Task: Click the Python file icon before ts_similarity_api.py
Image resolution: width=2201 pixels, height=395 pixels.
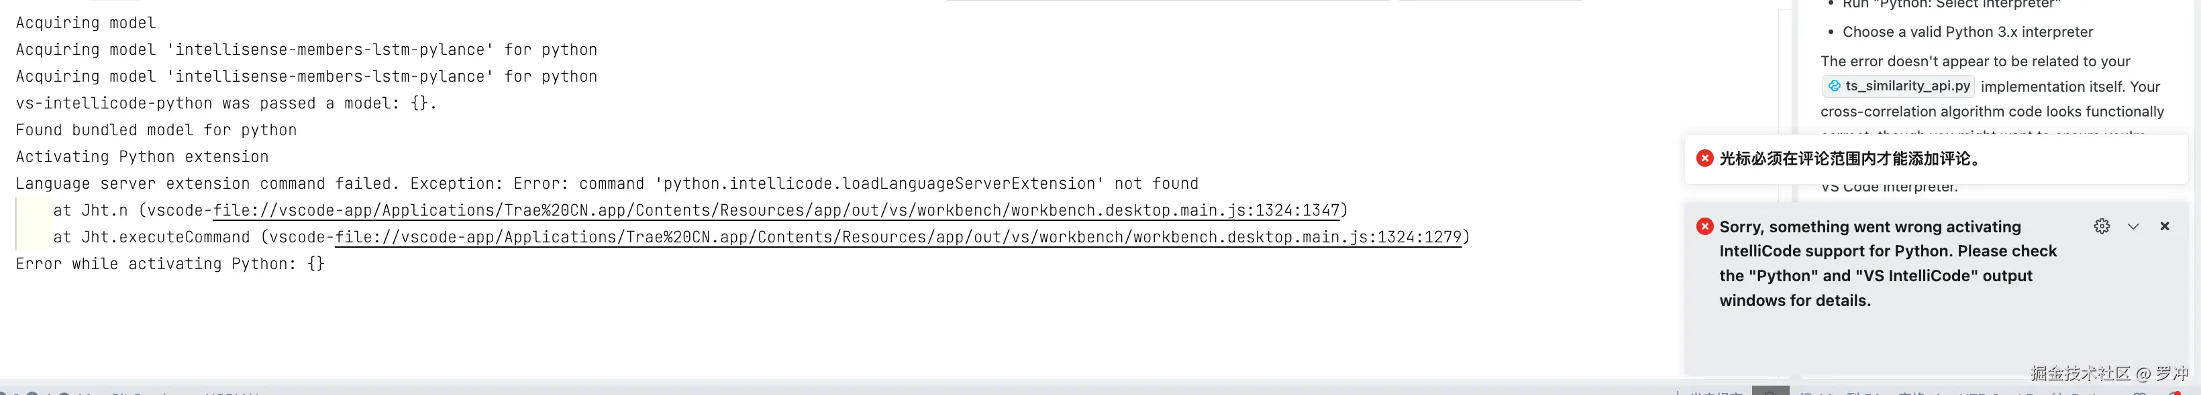Action: [x=1835, y=86]
